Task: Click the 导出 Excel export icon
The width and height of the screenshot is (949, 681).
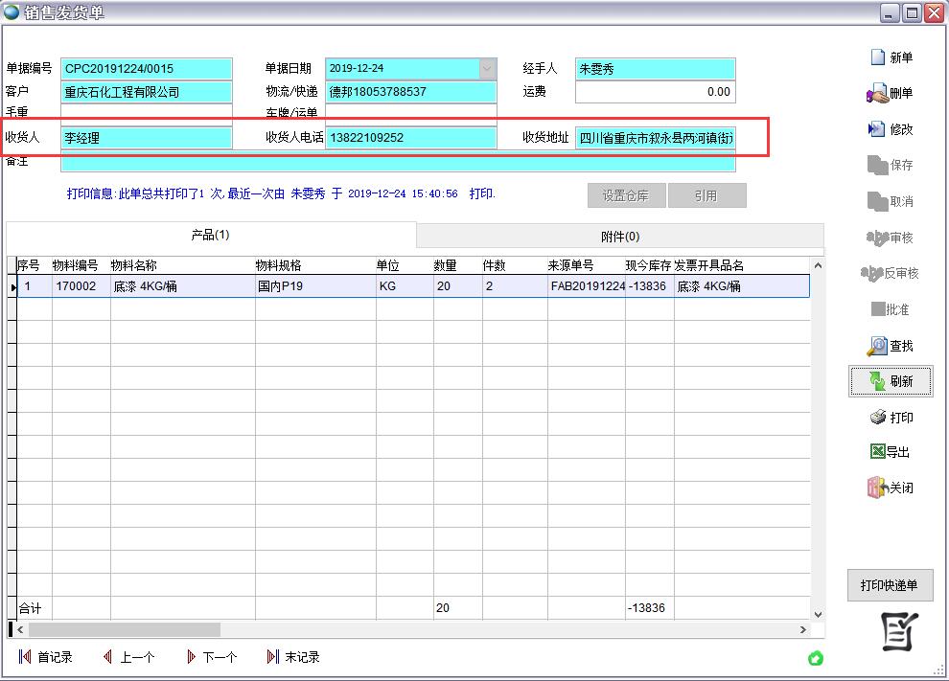Action: tap(877, 452)
